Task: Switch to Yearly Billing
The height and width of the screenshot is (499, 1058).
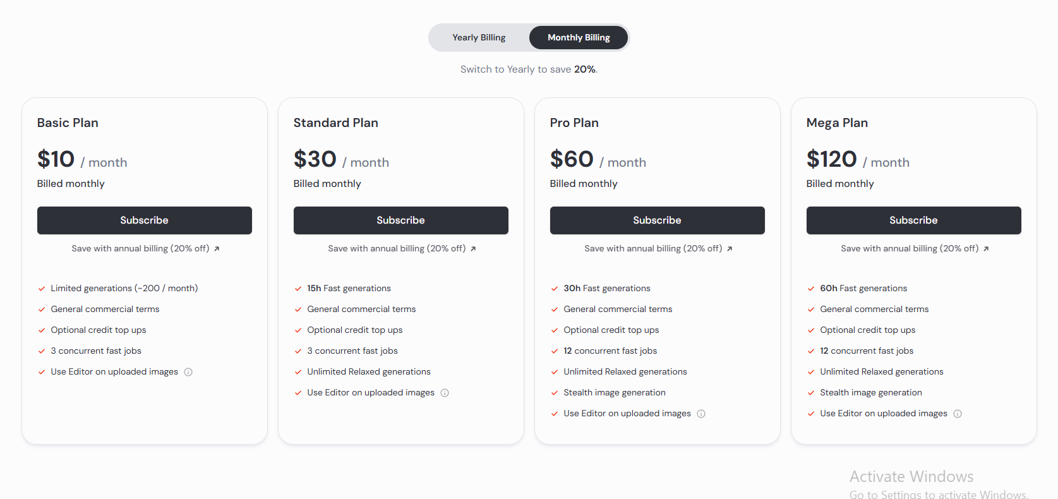Action: 479,38
